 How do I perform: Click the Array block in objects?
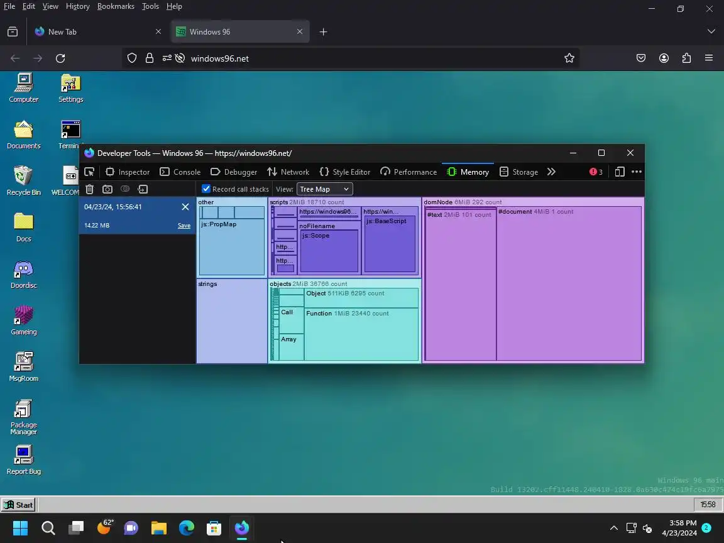click(292, 347)
